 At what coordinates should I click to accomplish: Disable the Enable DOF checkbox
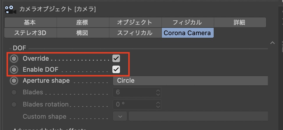click(x=116, y=70)
